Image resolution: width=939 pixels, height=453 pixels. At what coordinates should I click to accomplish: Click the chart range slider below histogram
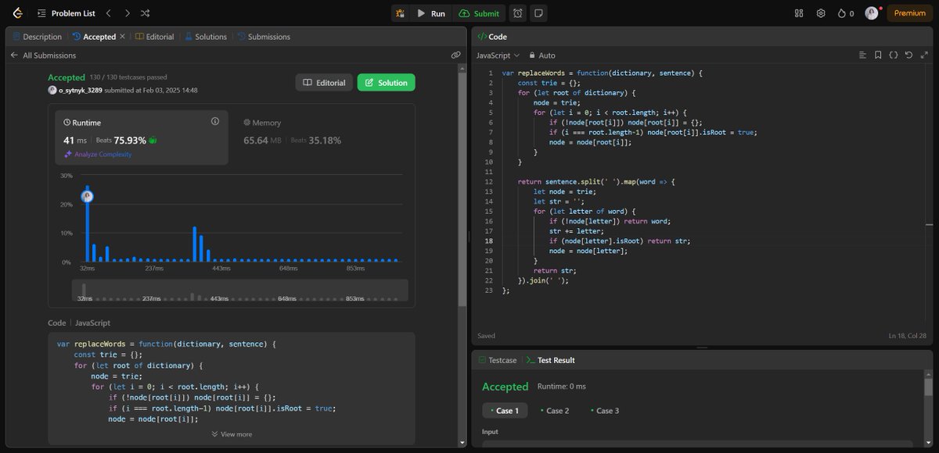coord(239,290)
